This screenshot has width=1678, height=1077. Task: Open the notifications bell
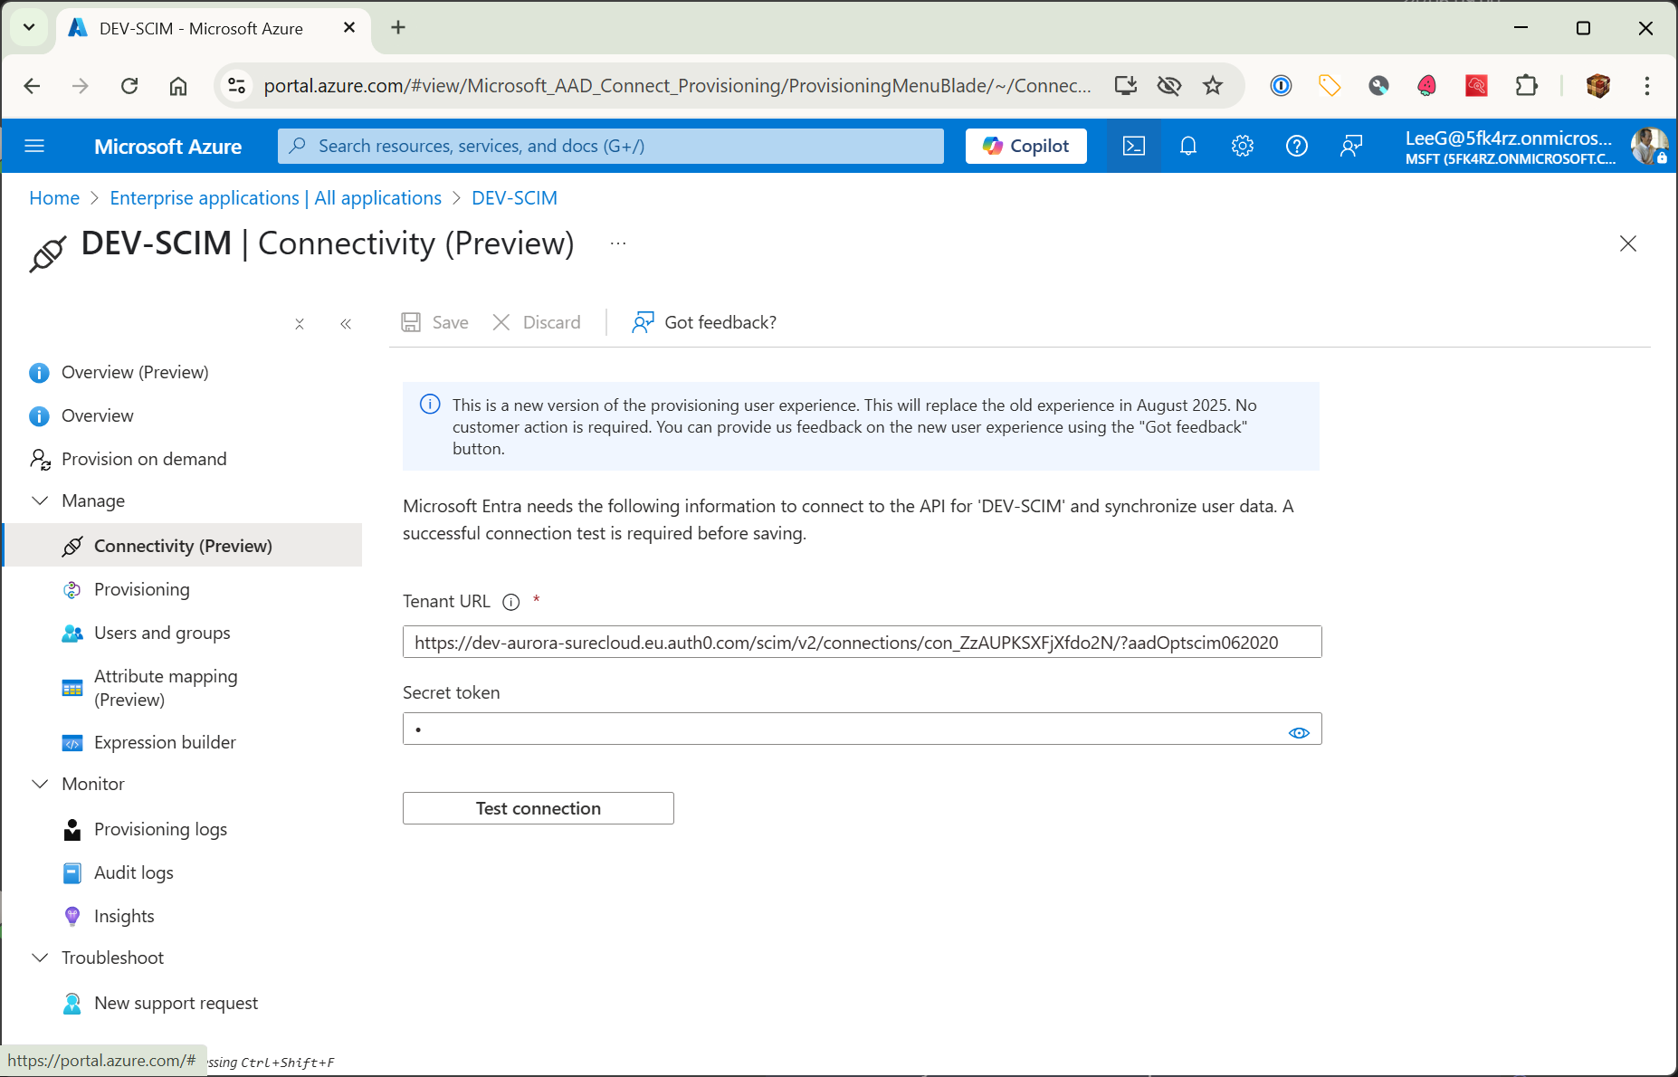tap(1188, 146)
